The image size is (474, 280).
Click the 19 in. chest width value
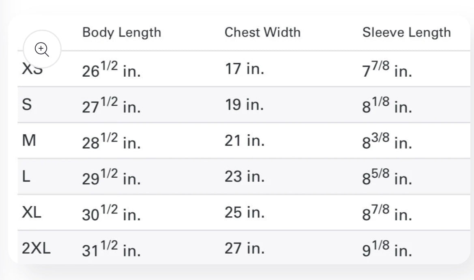244,105
